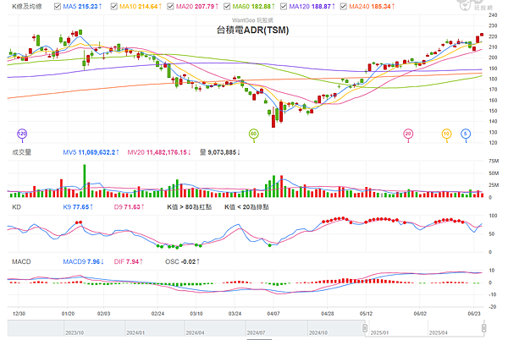The image size is (508, 340).
Task: Click the MACD9 7.96 value
Action: click(83, 261)
